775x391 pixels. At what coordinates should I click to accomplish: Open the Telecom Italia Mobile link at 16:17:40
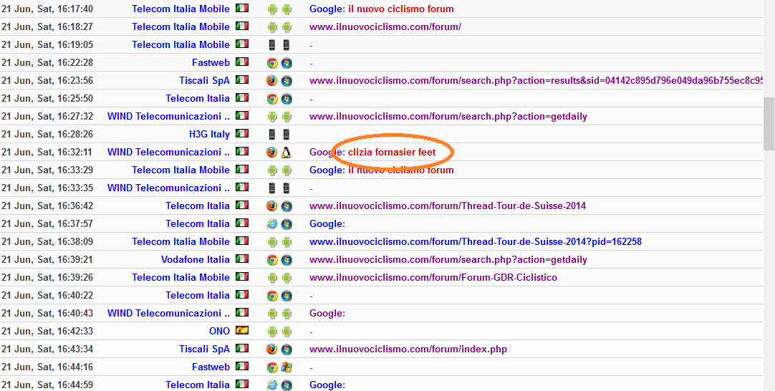click(x=181, y=9)
